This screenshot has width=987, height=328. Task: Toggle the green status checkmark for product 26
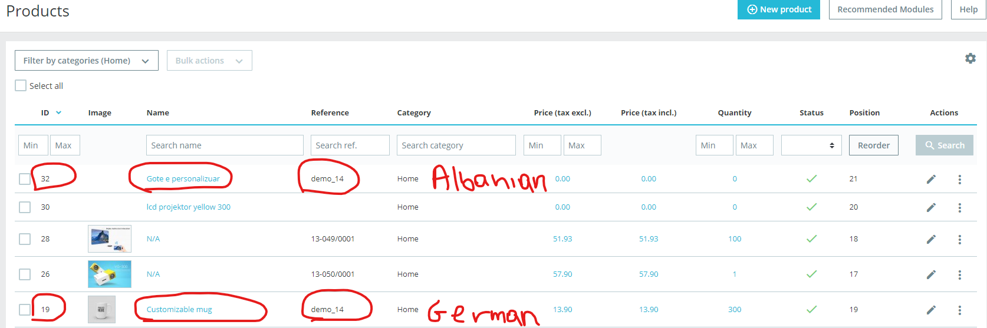pos(811,274)
